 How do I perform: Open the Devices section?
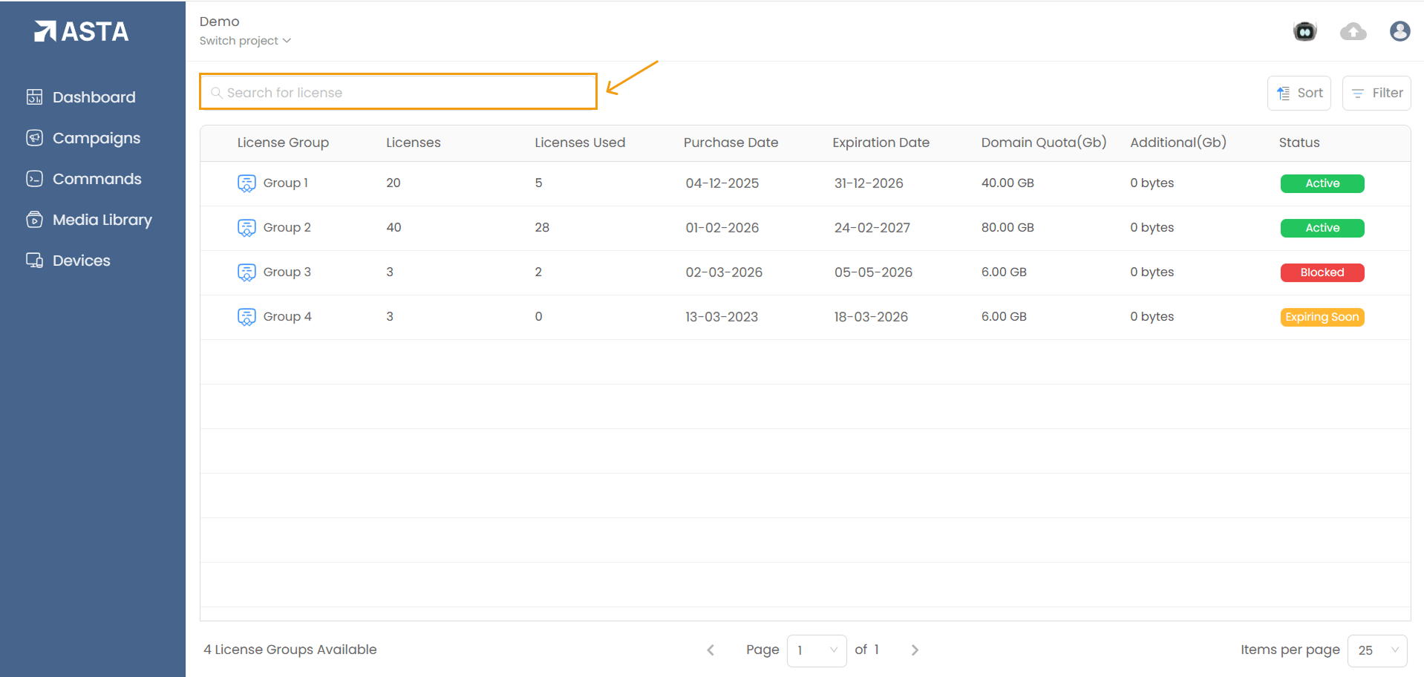[81, 261]
